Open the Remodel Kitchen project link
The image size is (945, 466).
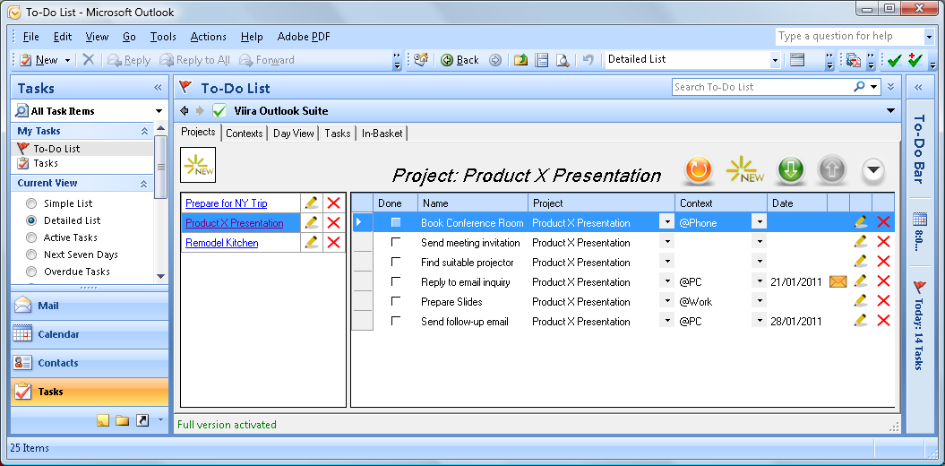tap(222, 242)
